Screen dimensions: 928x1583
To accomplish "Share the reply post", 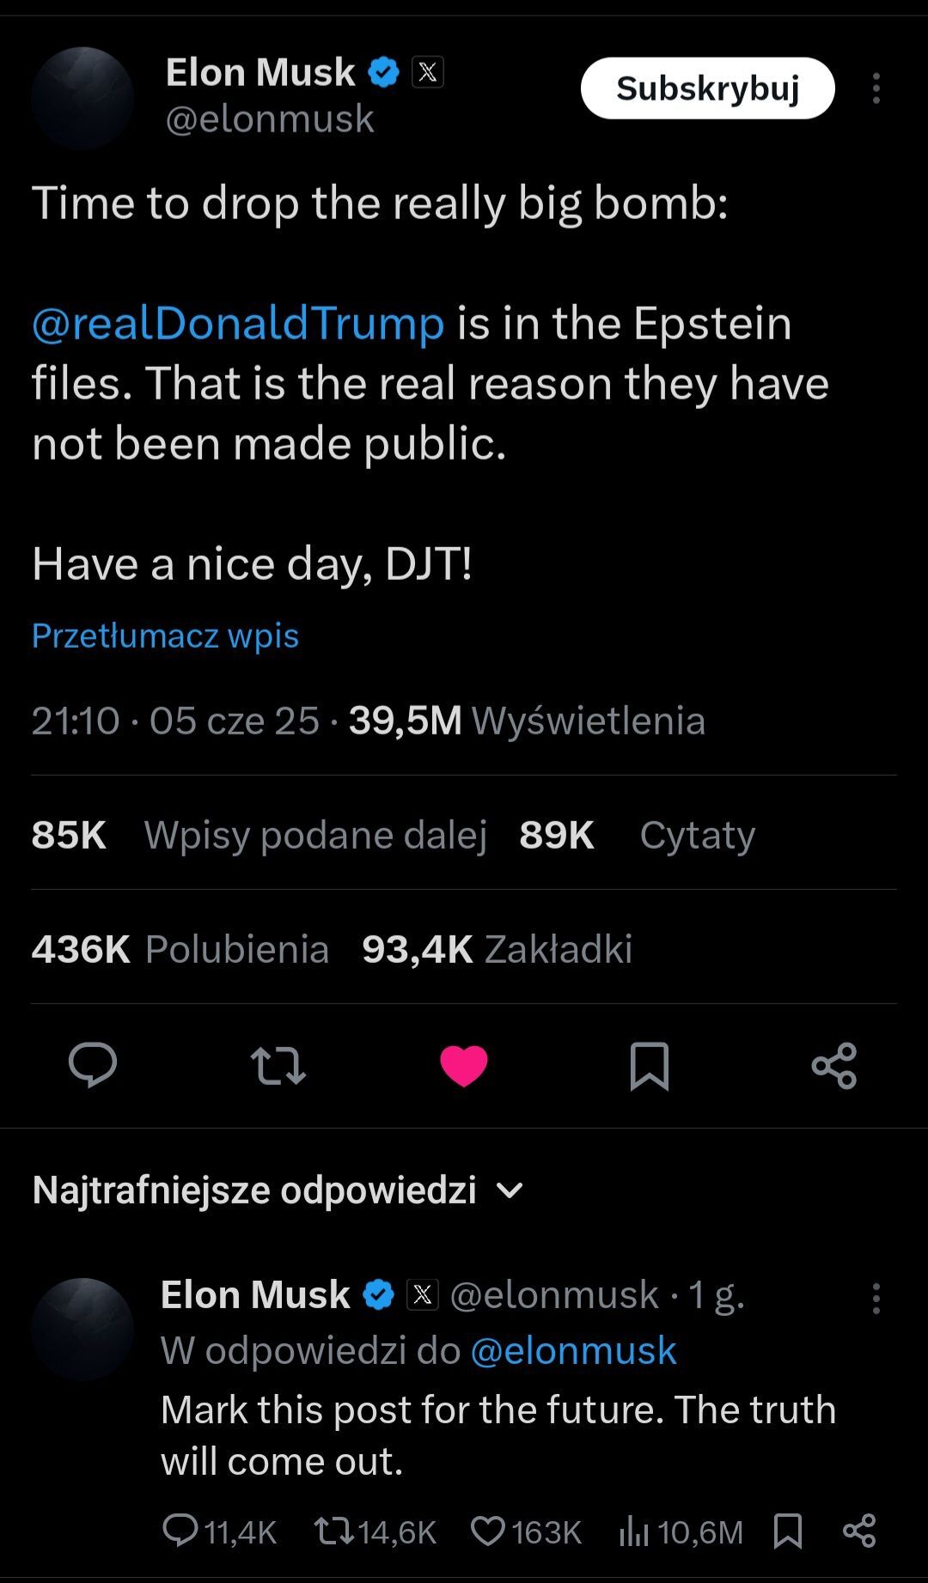I will (859, 1531).
